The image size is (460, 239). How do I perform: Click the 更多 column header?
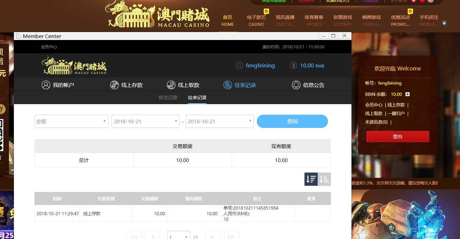point(311,199)
